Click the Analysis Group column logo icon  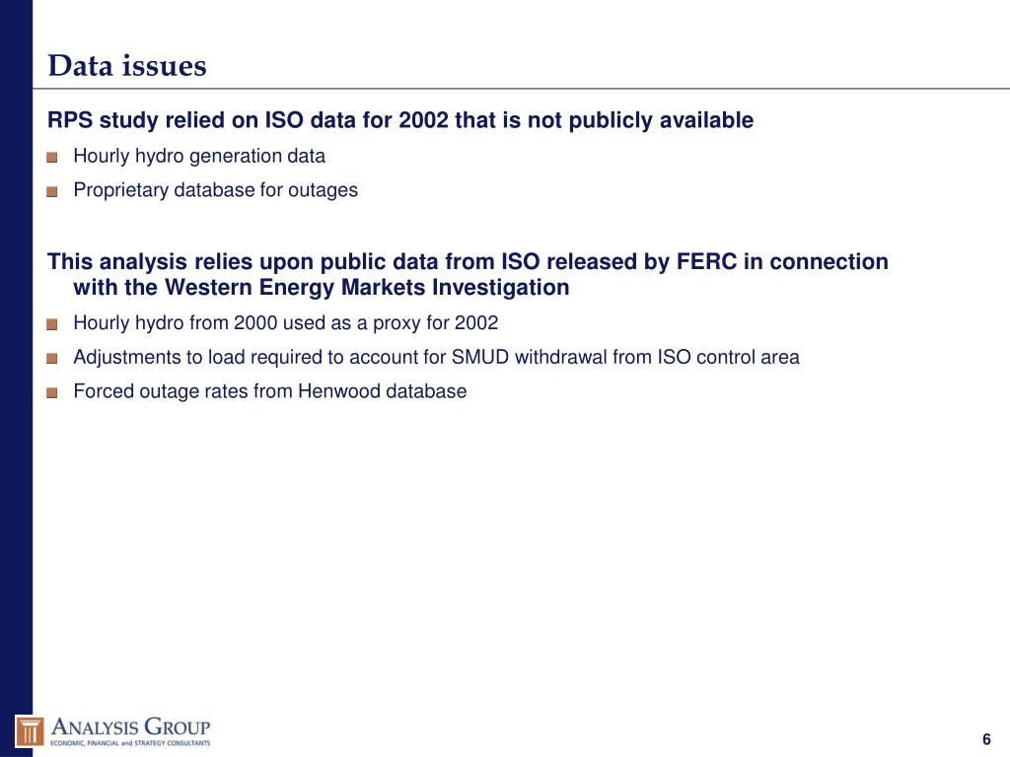point(29,732)
